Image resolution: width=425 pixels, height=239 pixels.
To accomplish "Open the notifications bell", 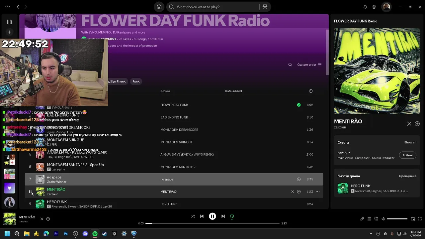I will [x=365, y=7].
